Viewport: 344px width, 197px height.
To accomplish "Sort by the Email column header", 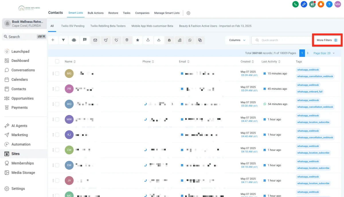I will 184,62.
